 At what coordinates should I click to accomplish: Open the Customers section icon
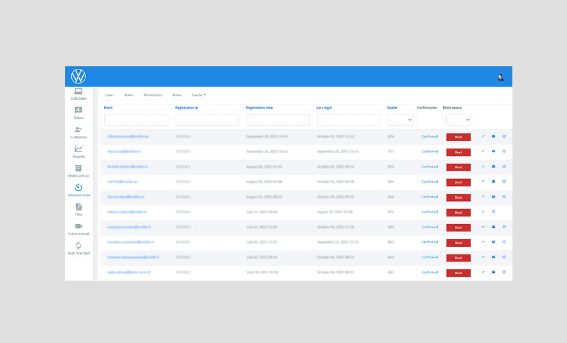point(78,130)
